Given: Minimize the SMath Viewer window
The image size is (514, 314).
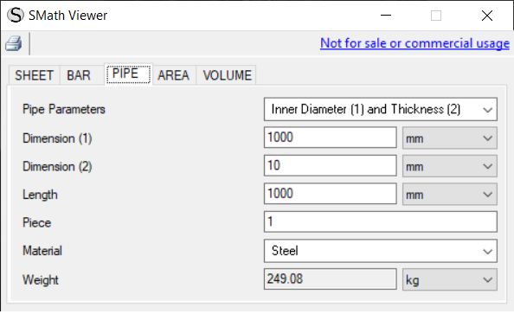Looking at the screenshot, I should (386, 15).
